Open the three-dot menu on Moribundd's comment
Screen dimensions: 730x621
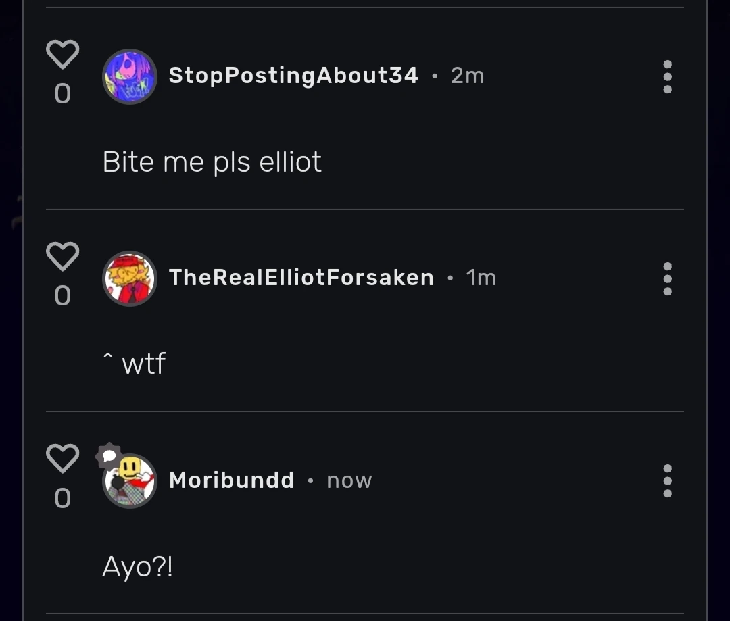[x=667, y=480]
